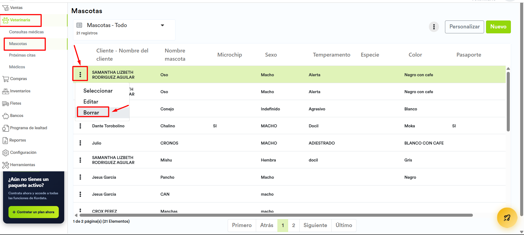Open the three-dot options beside Personalizar
Viewport: 524px width, 235px height.
[x=434, y=27]
